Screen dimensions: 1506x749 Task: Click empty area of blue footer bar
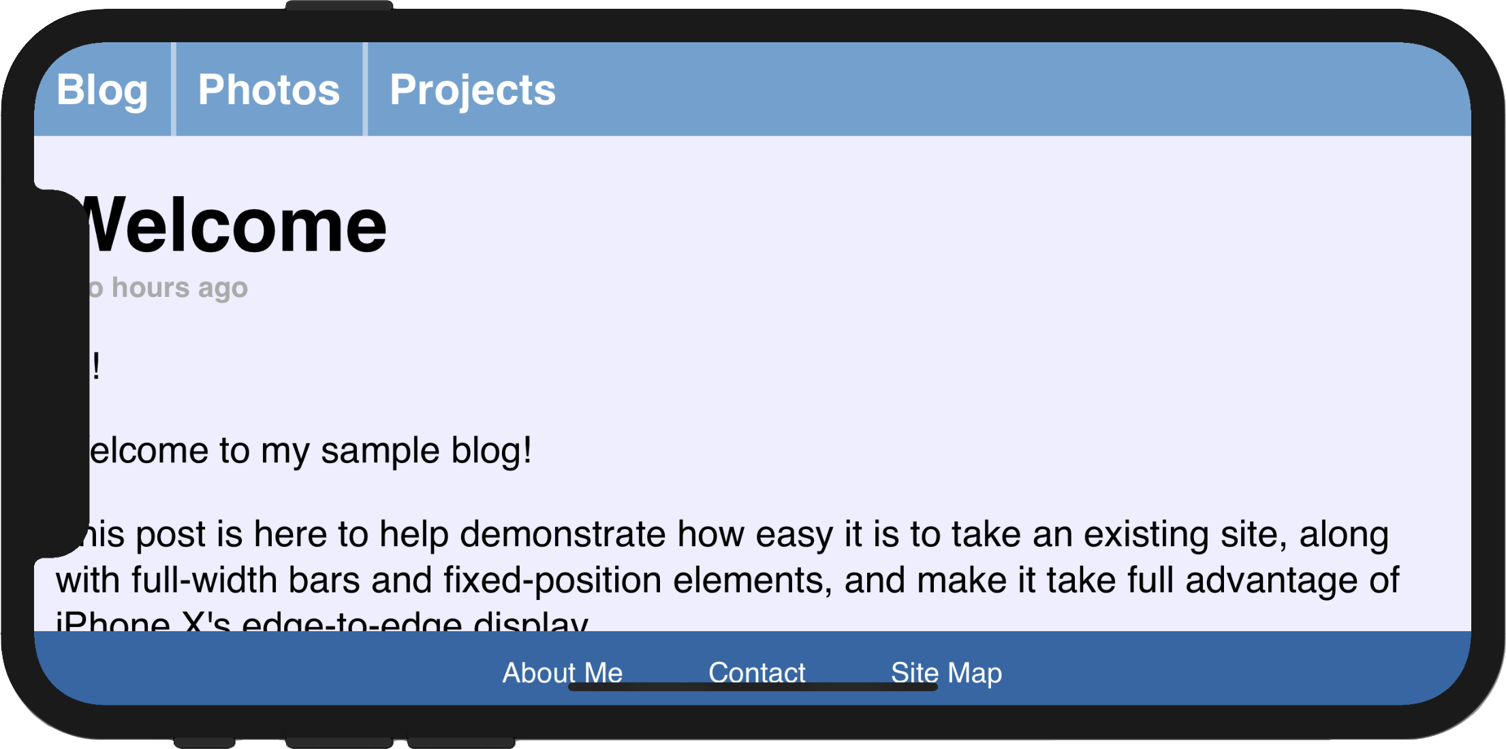click(1226, 669)
